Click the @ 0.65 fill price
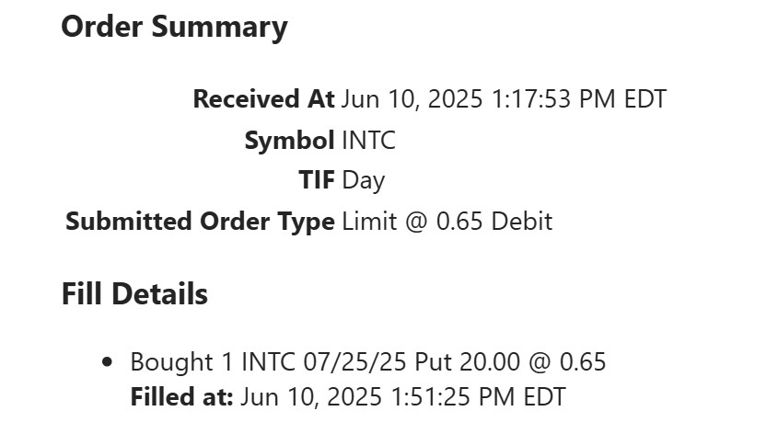 point(567,362)
